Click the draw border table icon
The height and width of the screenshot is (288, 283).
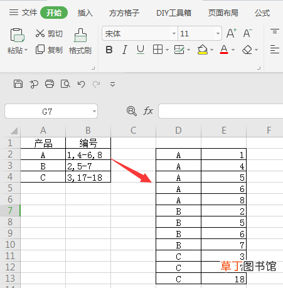[179, 50]
